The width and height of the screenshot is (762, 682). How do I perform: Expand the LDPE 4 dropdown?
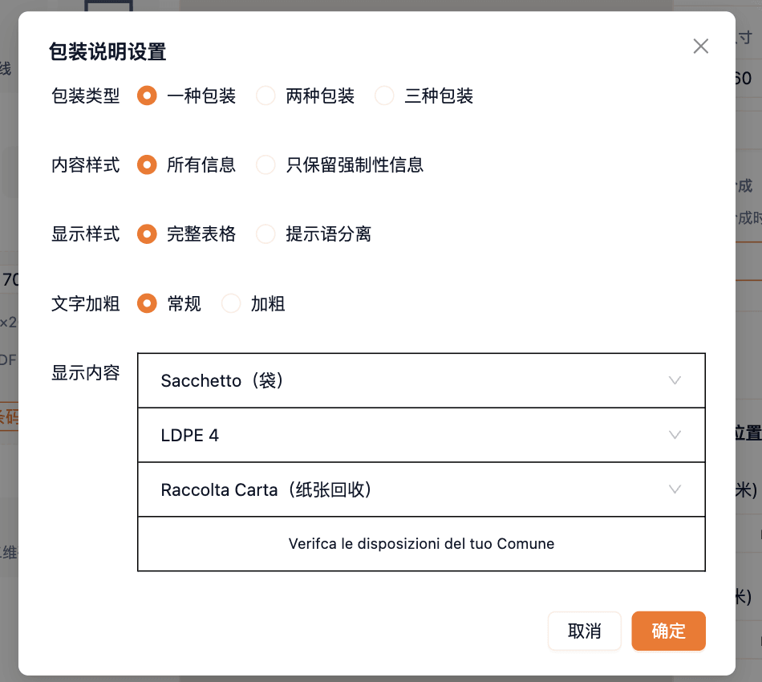click(421, 435)
